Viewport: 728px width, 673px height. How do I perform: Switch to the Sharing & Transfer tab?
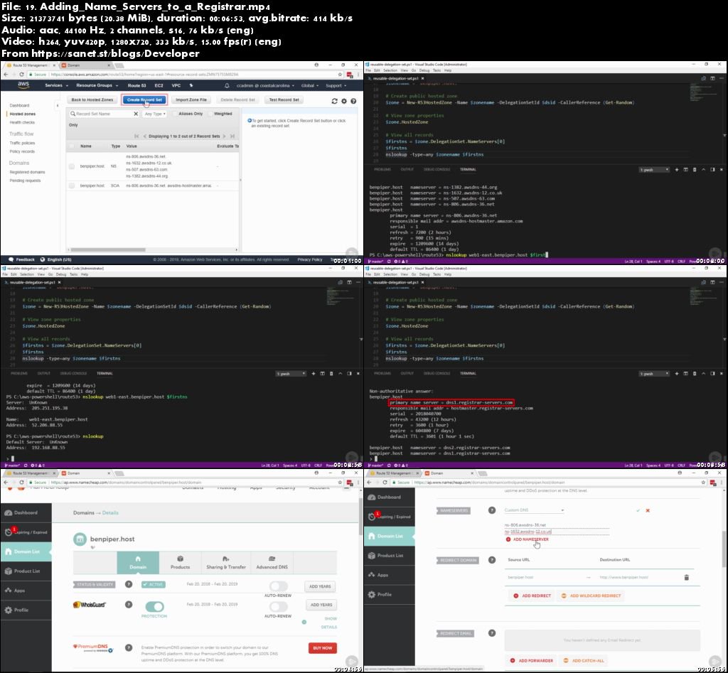pos(226,563)
